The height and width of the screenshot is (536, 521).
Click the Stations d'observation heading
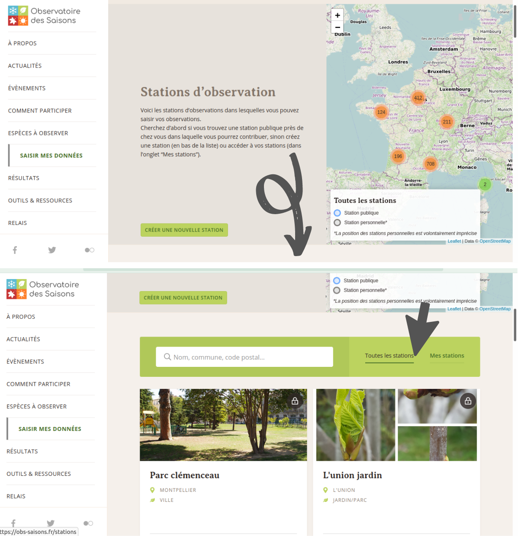click(208, 92)
